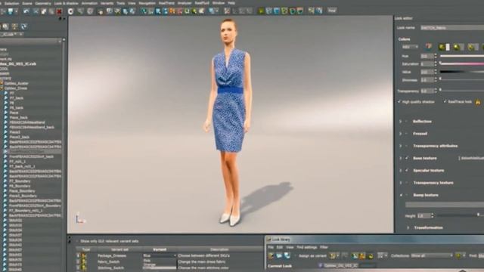This screenshot has width=484, height=272.
Task: Click the third phone-like icon in the Look library toolbar
Action: [x=287, y=255]
